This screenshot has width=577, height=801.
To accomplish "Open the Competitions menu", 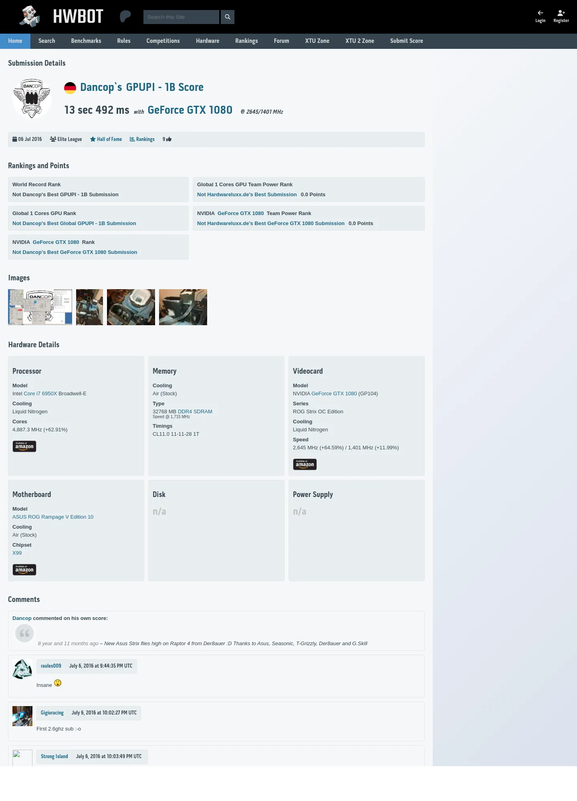I will [x=163, y=41].
